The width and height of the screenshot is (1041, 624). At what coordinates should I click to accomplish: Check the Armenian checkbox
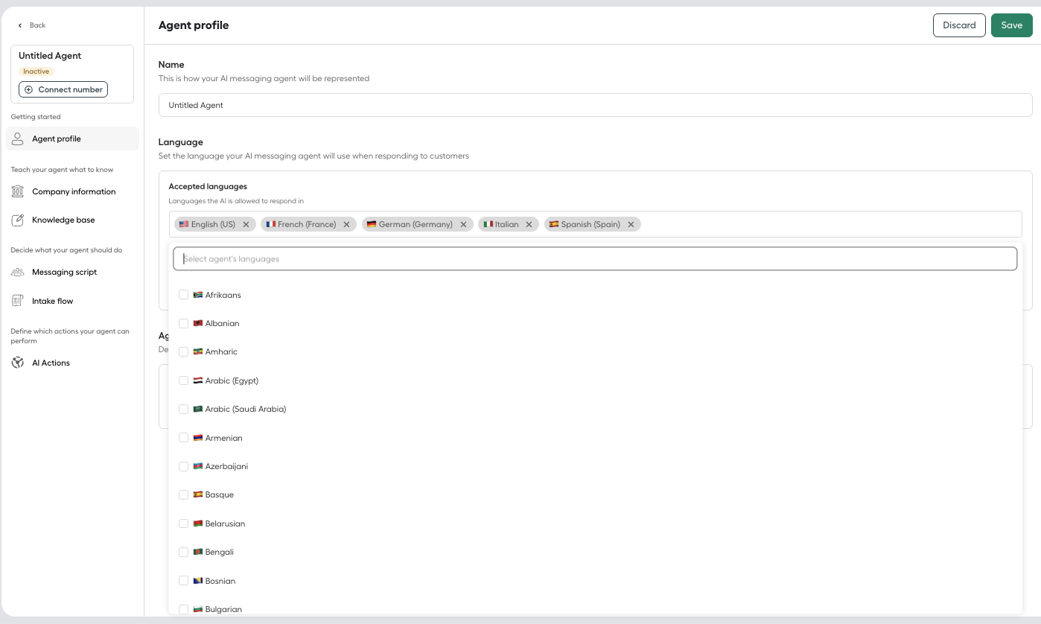(183, 438)
